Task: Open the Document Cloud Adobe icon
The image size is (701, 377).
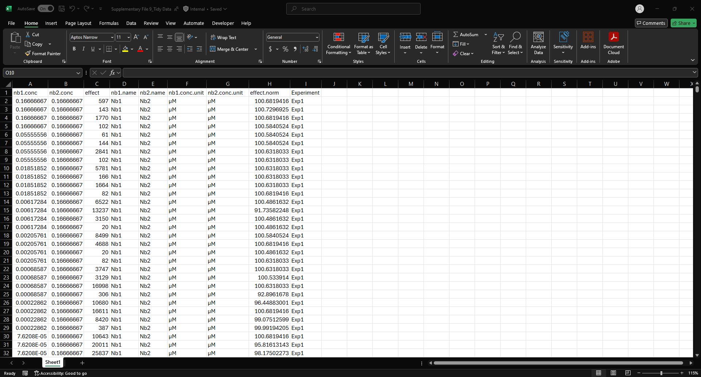Action: (x=613, y=43)
